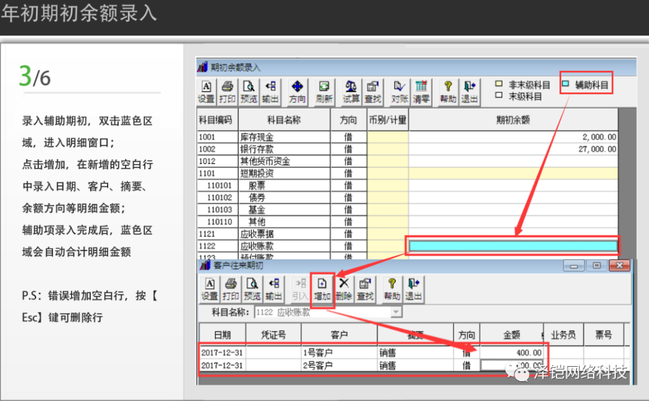
Task: Maximize the 客户往来期初 window
Action: point(597,265)
